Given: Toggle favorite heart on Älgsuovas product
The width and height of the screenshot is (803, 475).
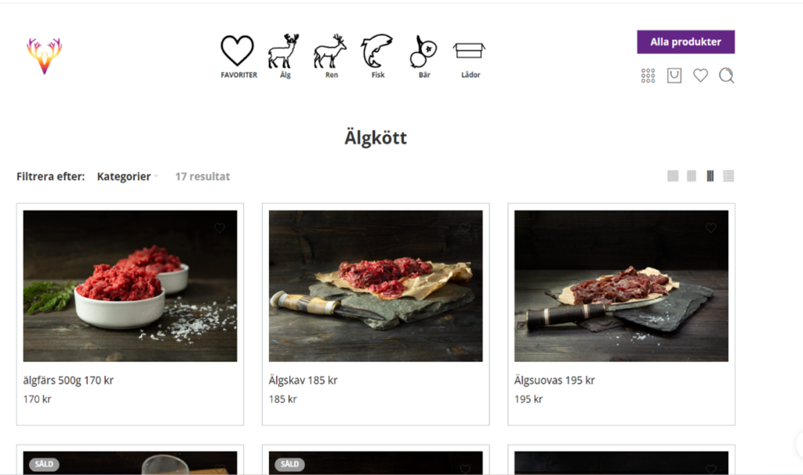Looking at the screenshot, I should (710, 228).
